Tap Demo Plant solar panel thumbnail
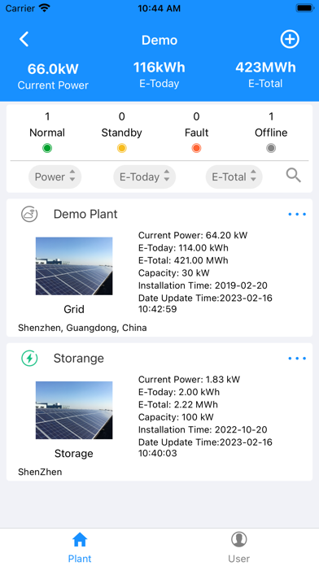The width and height of the screenshot is (319, 566). click(x=74, y=266)
